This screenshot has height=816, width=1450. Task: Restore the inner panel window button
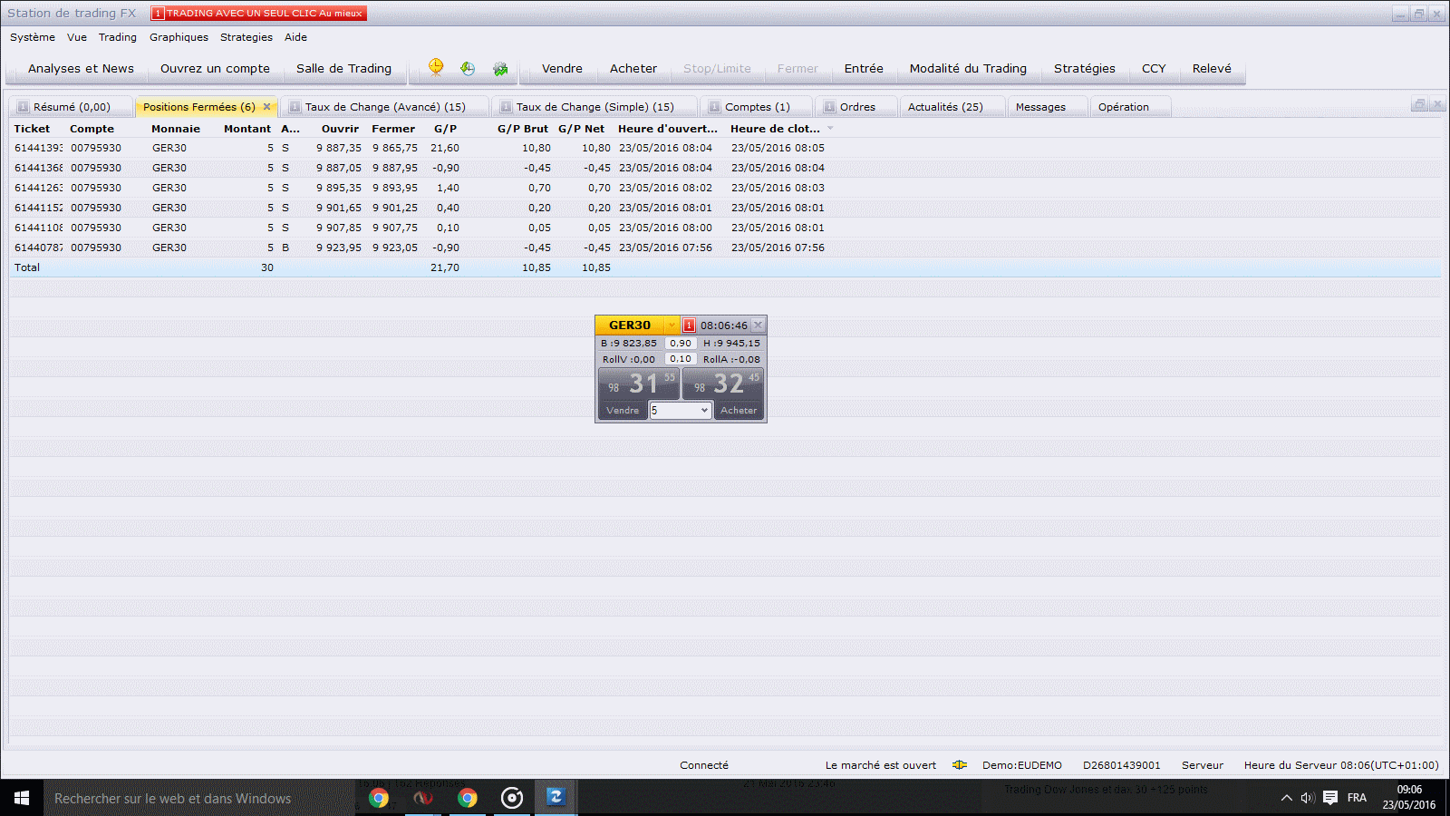point(1420,104)
